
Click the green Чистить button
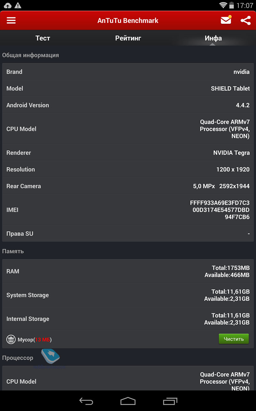[x=234, y=339]
